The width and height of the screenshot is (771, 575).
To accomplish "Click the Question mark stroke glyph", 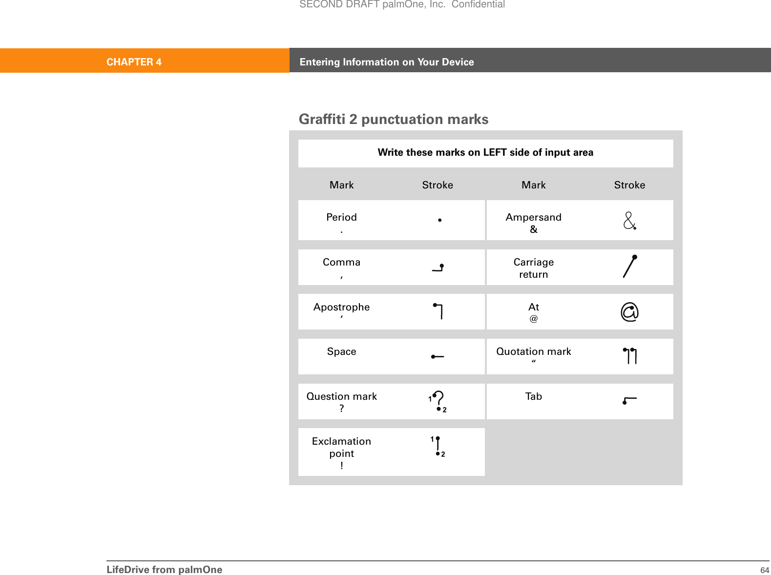I will [438, 402].
